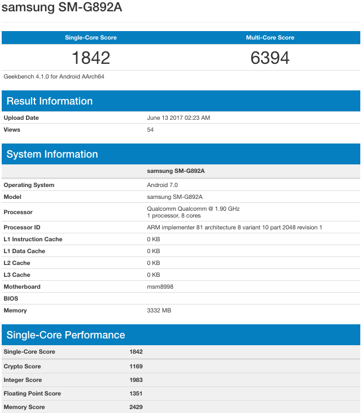Select the L1 Data Cache value 0 KB
Image resolution: width=362 pixels, height=413 pixels.
[154, 251]
